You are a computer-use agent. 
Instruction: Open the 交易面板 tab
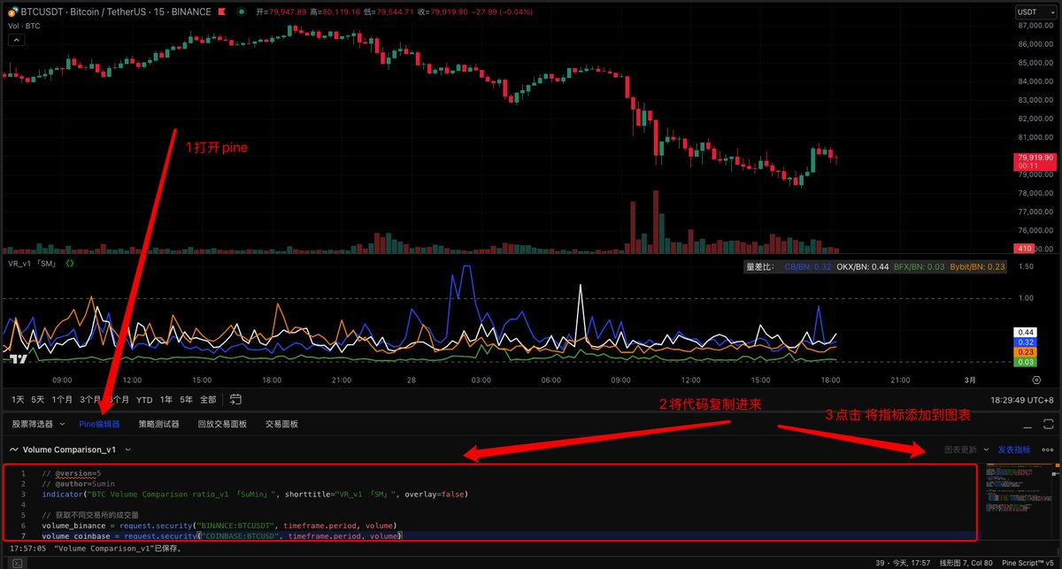281,424
